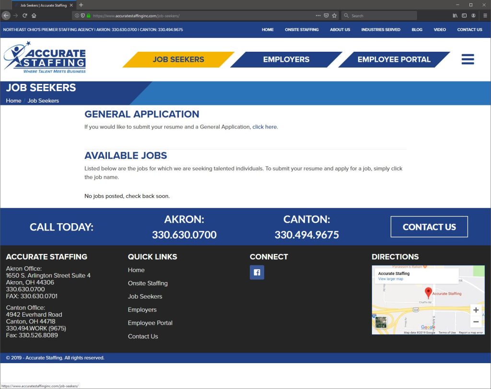Click 'Accurate Staffing' label beside map pin

click(x=447, y=294)
